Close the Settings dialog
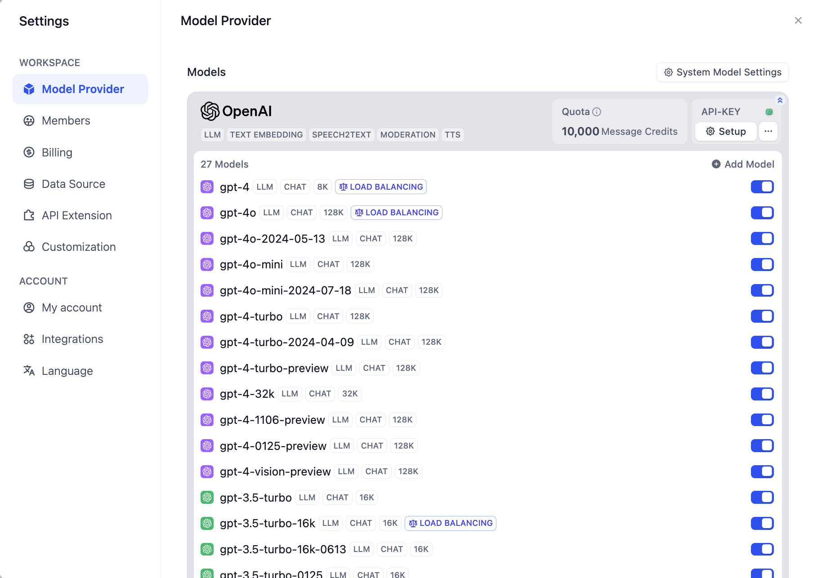This screenshot has width=813, height=578. coord(798,21)
